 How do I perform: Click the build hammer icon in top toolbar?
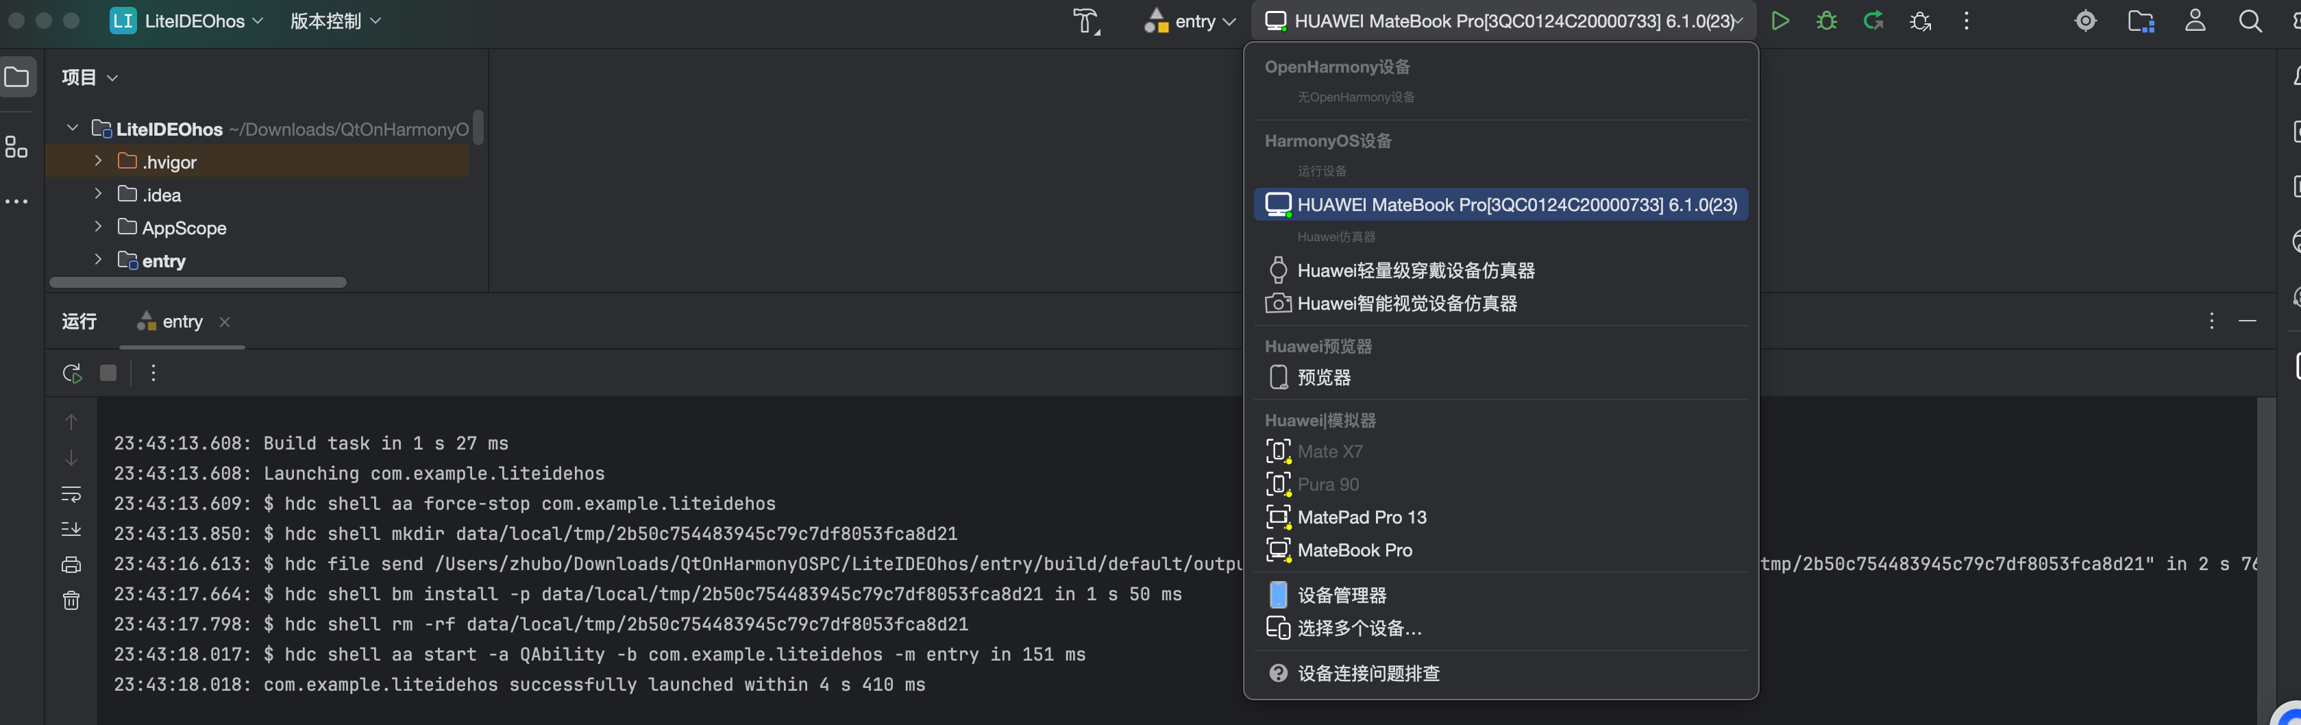pyautogui.click(x=1086, y=21)
